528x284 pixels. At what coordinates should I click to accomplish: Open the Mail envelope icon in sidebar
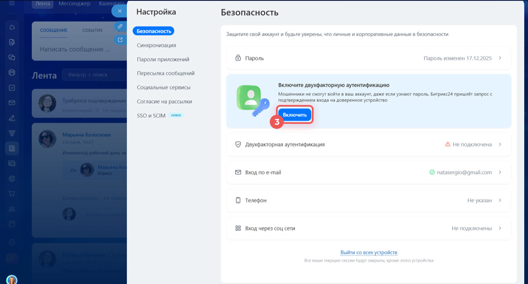(12, 102)
